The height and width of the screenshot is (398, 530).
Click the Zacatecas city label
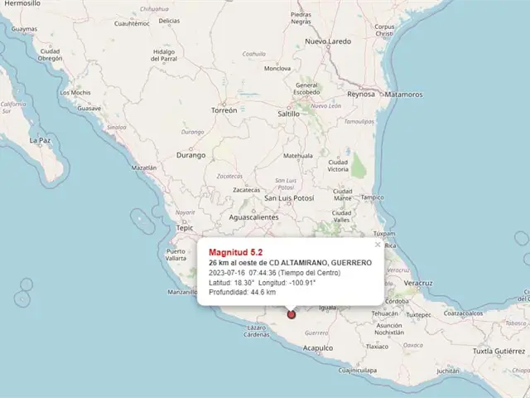[246, 190]
